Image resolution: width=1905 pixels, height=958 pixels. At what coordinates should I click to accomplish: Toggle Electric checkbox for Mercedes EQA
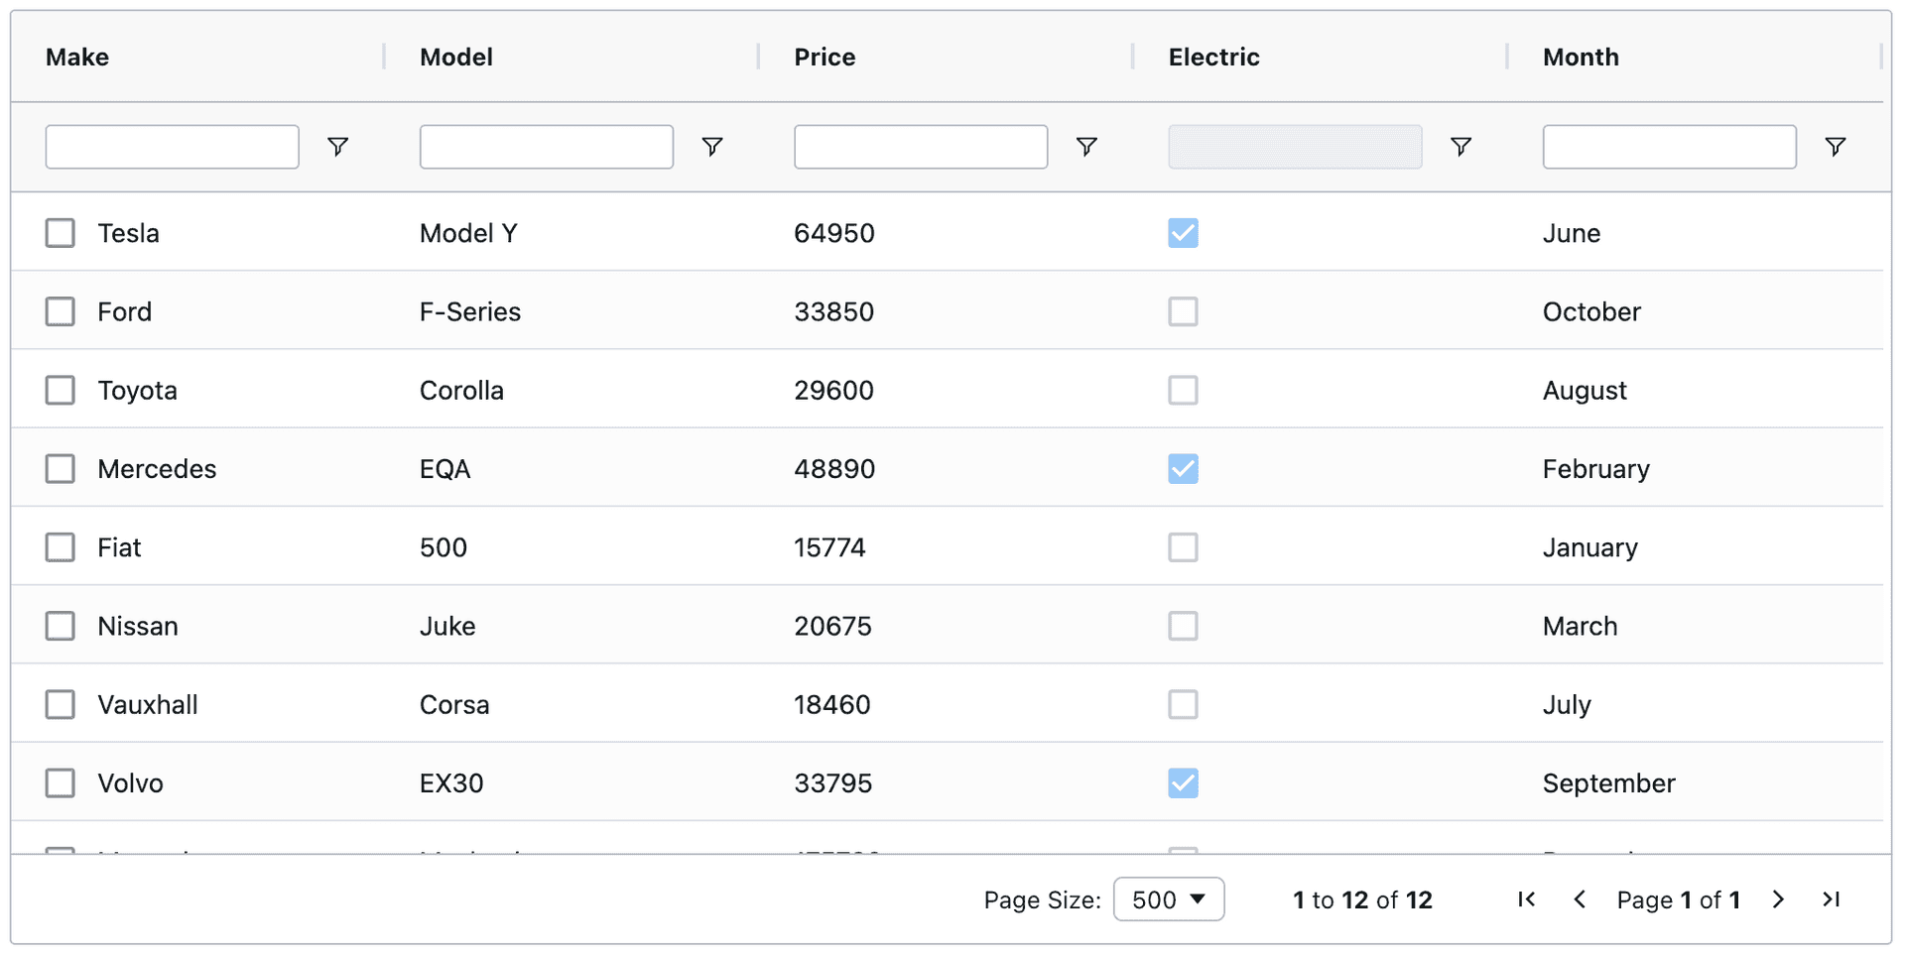[x=1184, y=468]
